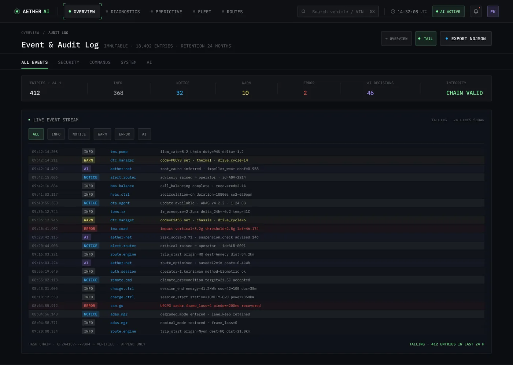
Task: Open the FK user avatar
Action: 493,11
